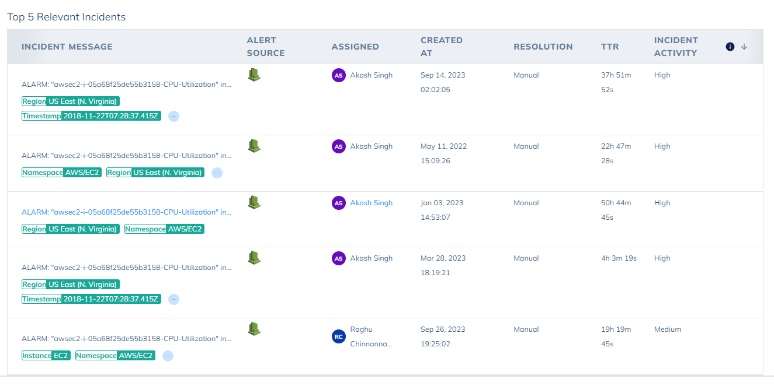Click alert source icon for Sep 26, 2023 incident

coord(254,328)
